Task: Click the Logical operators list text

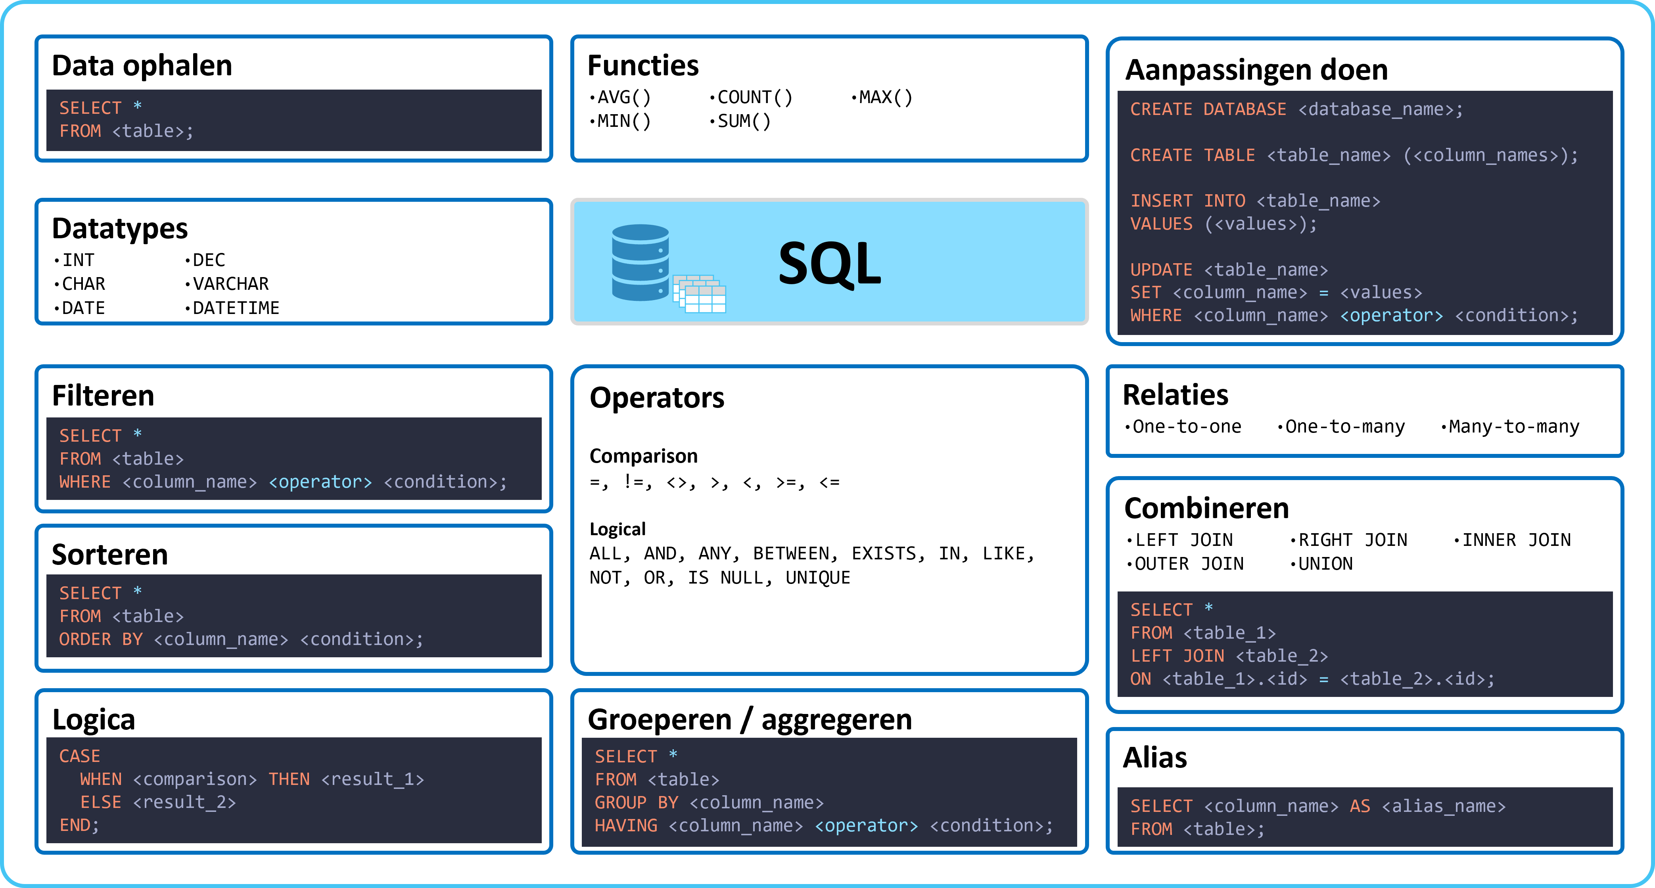Action: pos(813,565)
